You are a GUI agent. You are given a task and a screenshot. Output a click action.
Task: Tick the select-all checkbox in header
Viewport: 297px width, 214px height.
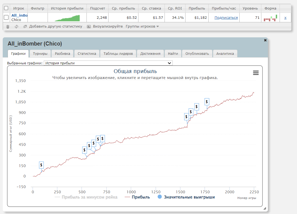coord(6,8)
